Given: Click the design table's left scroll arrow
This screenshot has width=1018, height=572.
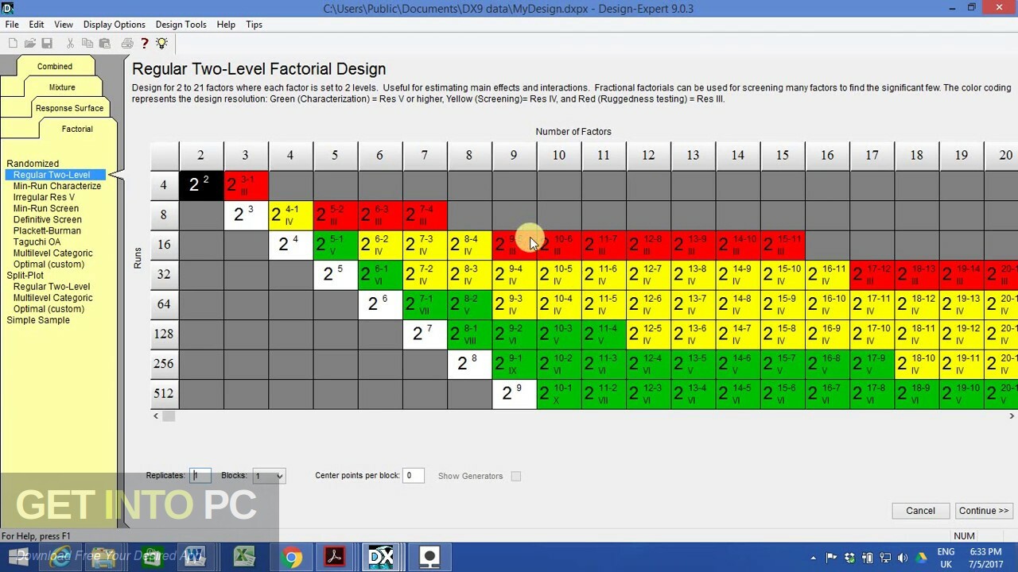Looking at the screenshot, I should click(x=156, y=415).
